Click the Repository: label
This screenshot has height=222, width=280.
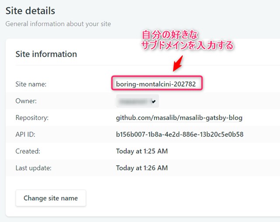pos(32,118)
